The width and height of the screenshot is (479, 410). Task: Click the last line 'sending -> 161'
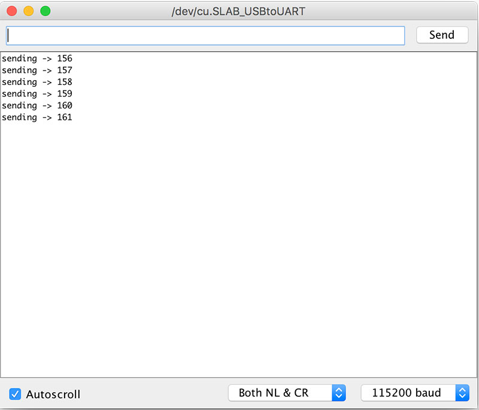point(37,117)
